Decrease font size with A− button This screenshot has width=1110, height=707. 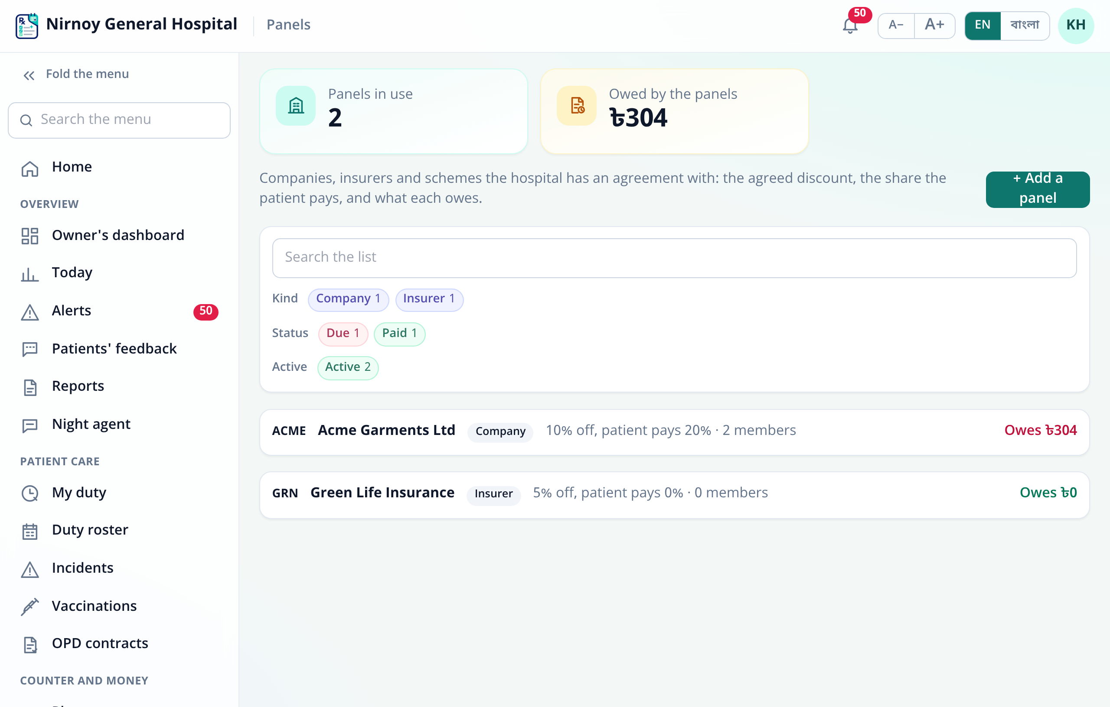895,25
